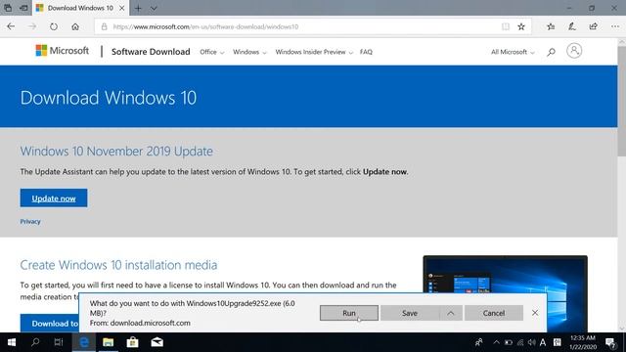Select the Download Windows 10 tab
This screenshot has height=352, width=626.
point(80,8)
